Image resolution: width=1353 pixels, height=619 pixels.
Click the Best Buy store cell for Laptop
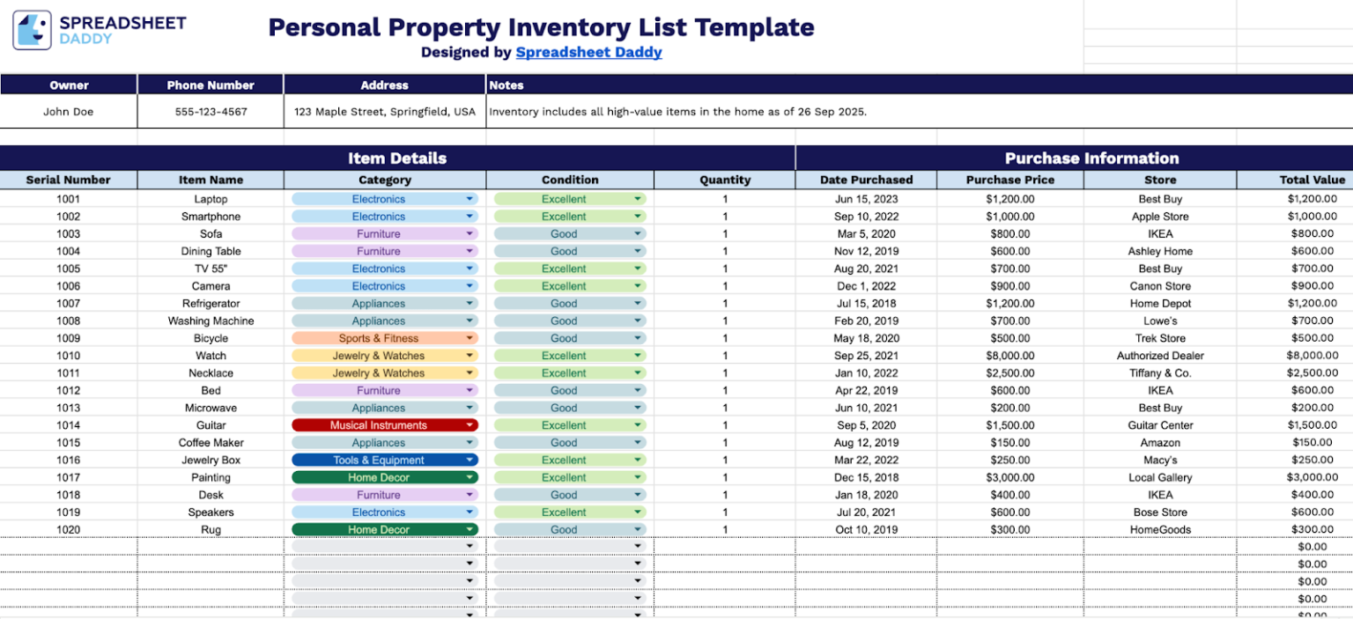pos(1160,198)
